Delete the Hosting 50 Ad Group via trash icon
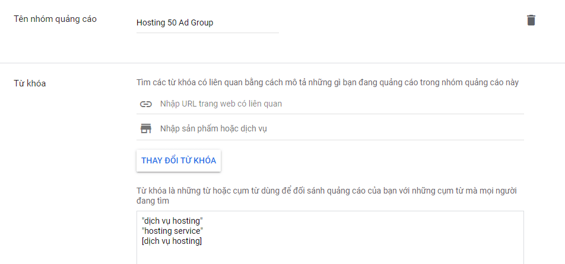The height and width of the screenshot is (264, 565). pos(531,20)
